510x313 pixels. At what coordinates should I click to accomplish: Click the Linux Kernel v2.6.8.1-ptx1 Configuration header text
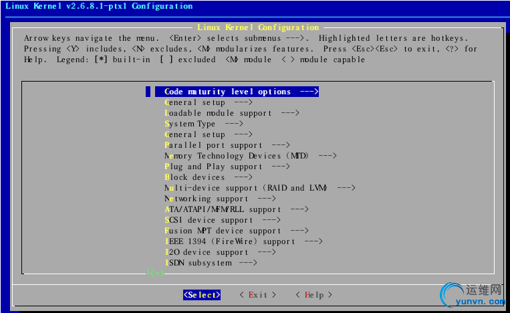99,6
